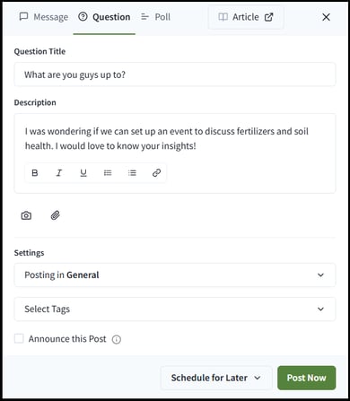Open the Select Tags dropdown
350x401 pixels.
[175, 309]
